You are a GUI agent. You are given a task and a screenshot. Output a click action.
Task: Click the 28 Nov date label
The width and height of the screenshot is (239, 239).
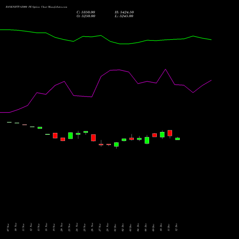108,228
